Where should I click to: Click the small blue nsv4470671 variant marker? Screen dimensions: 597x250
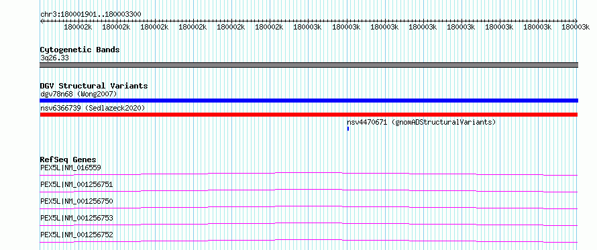[x=348, y=129]
